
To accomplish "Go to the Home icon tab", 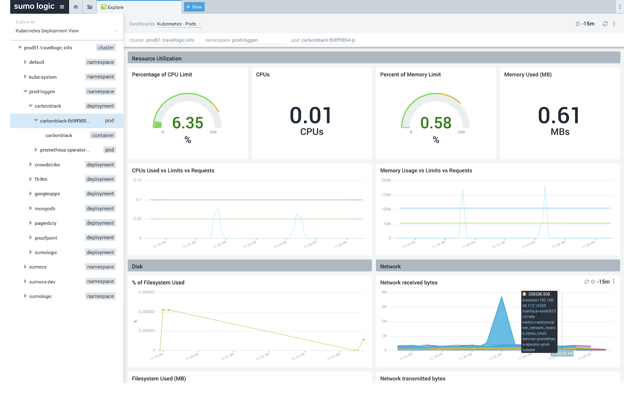I will pos(76,7).
